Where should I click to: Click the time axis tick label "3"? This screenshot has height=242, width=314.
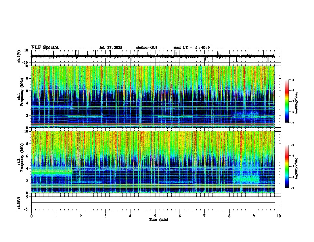point(105,216)
